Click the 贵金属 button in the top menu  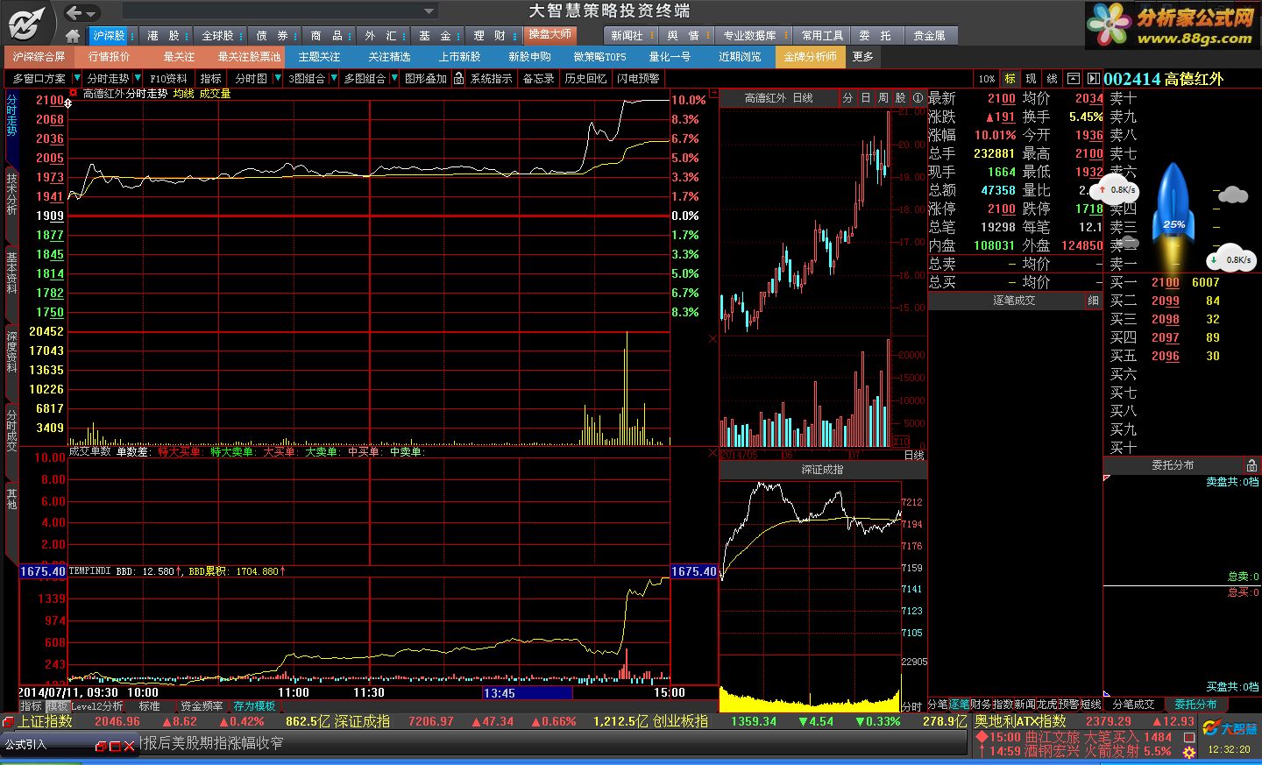click(930, 36)
